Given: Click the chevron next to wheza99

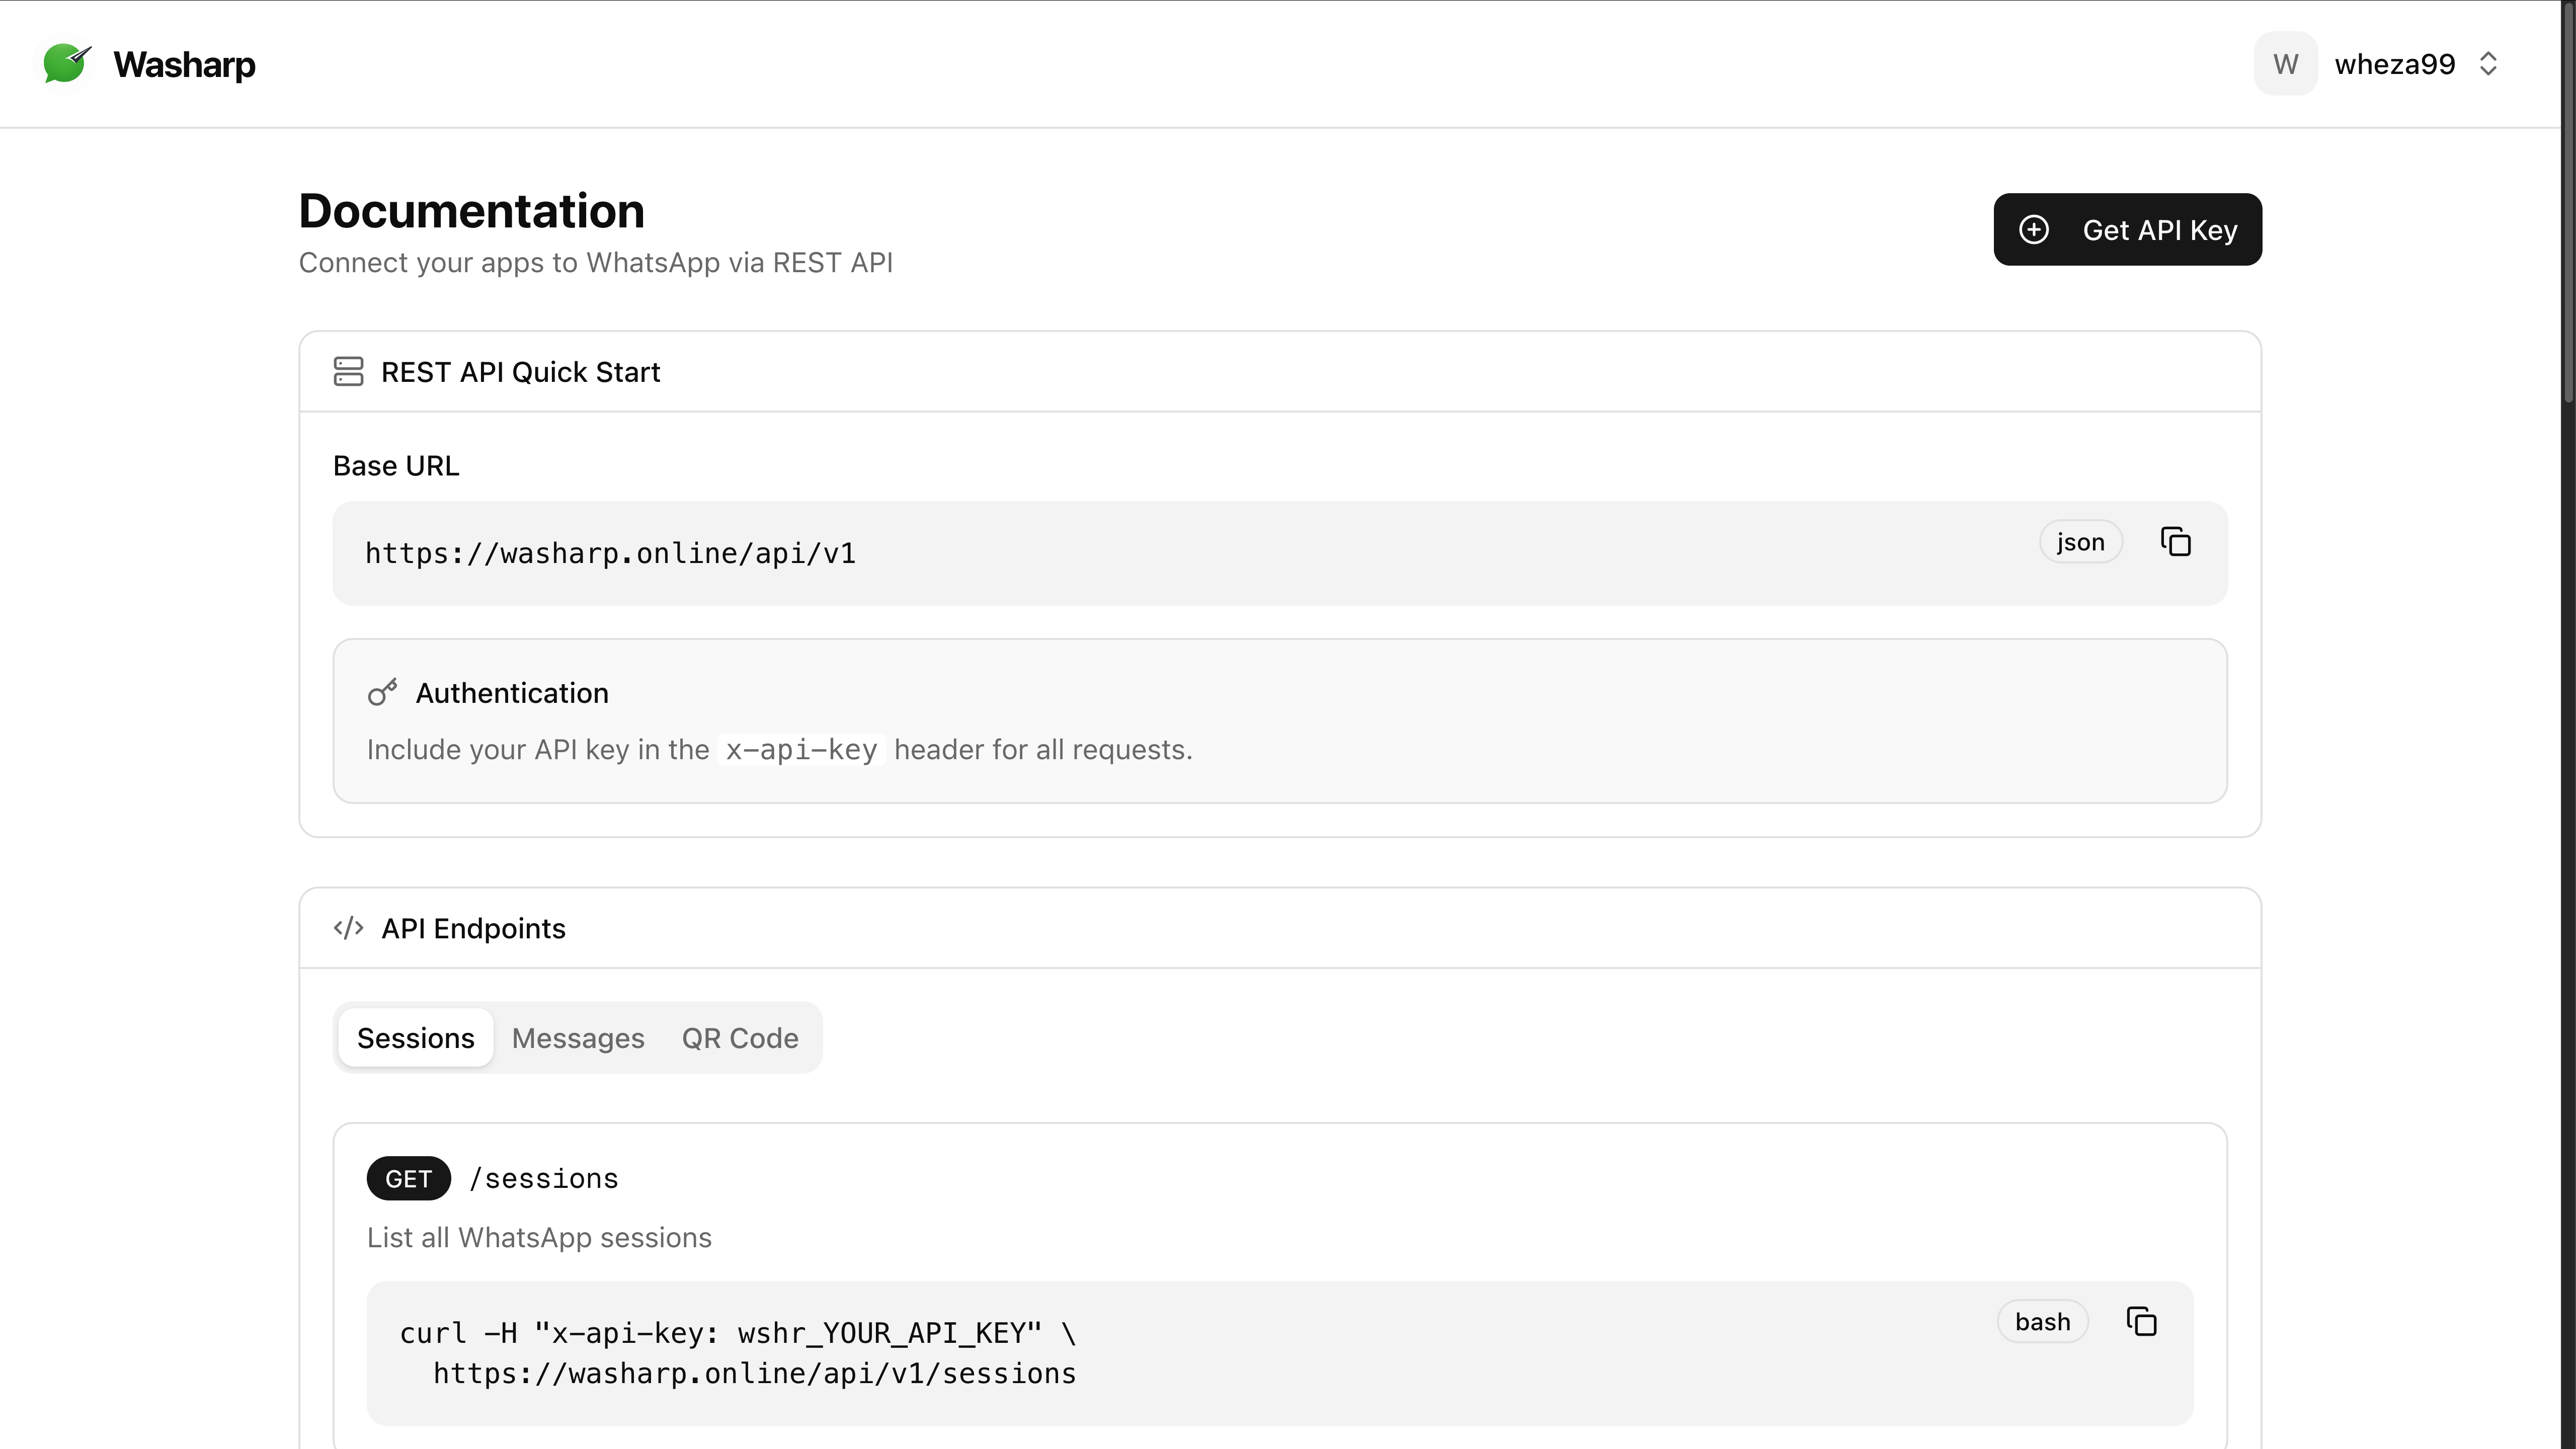Looking at the screenshot, I should [x=2489, y=63].
